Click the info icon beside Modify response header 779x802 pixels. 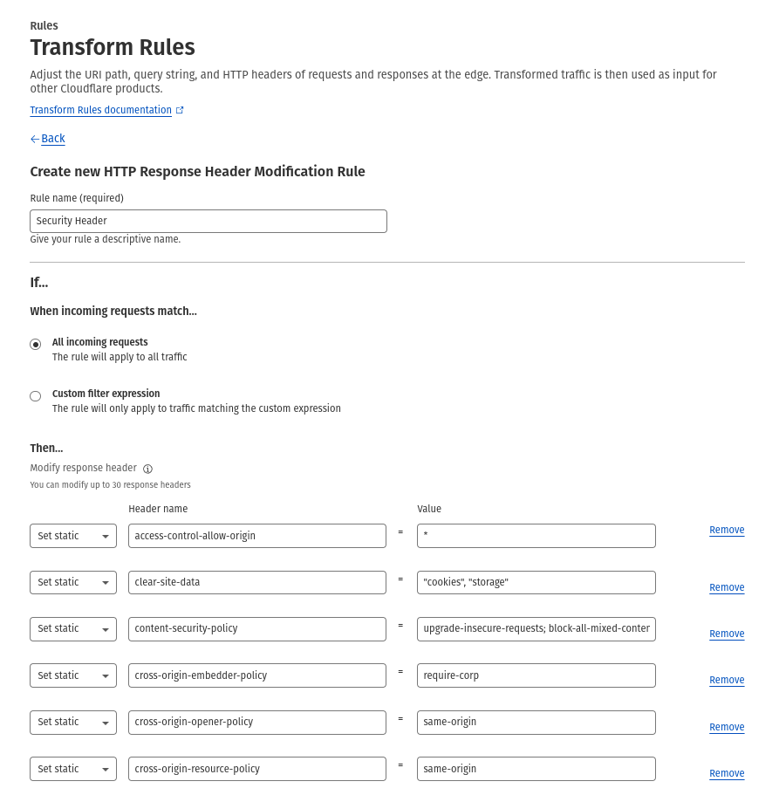pyautogui.click(x=147, y=469)
